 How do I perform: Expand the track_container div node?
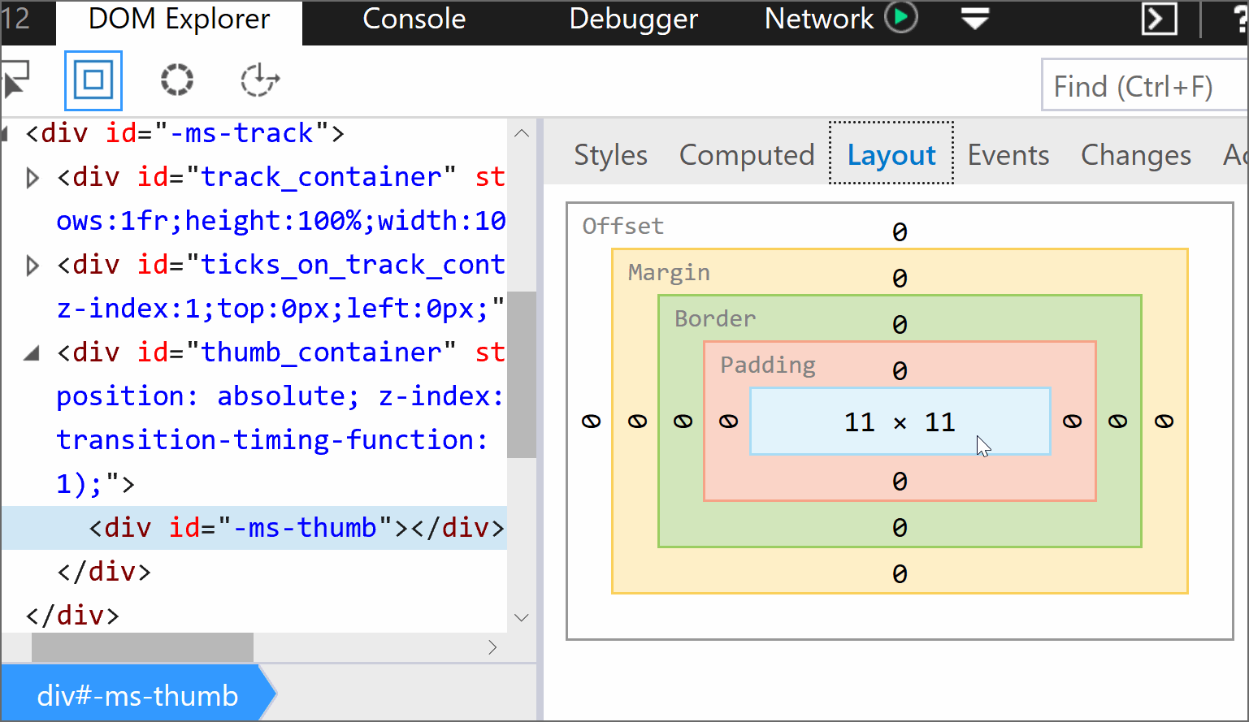pos(33,178)
